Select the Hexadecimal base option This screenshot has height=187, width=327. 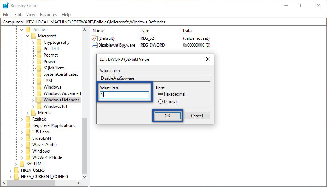tap(161, 94)
